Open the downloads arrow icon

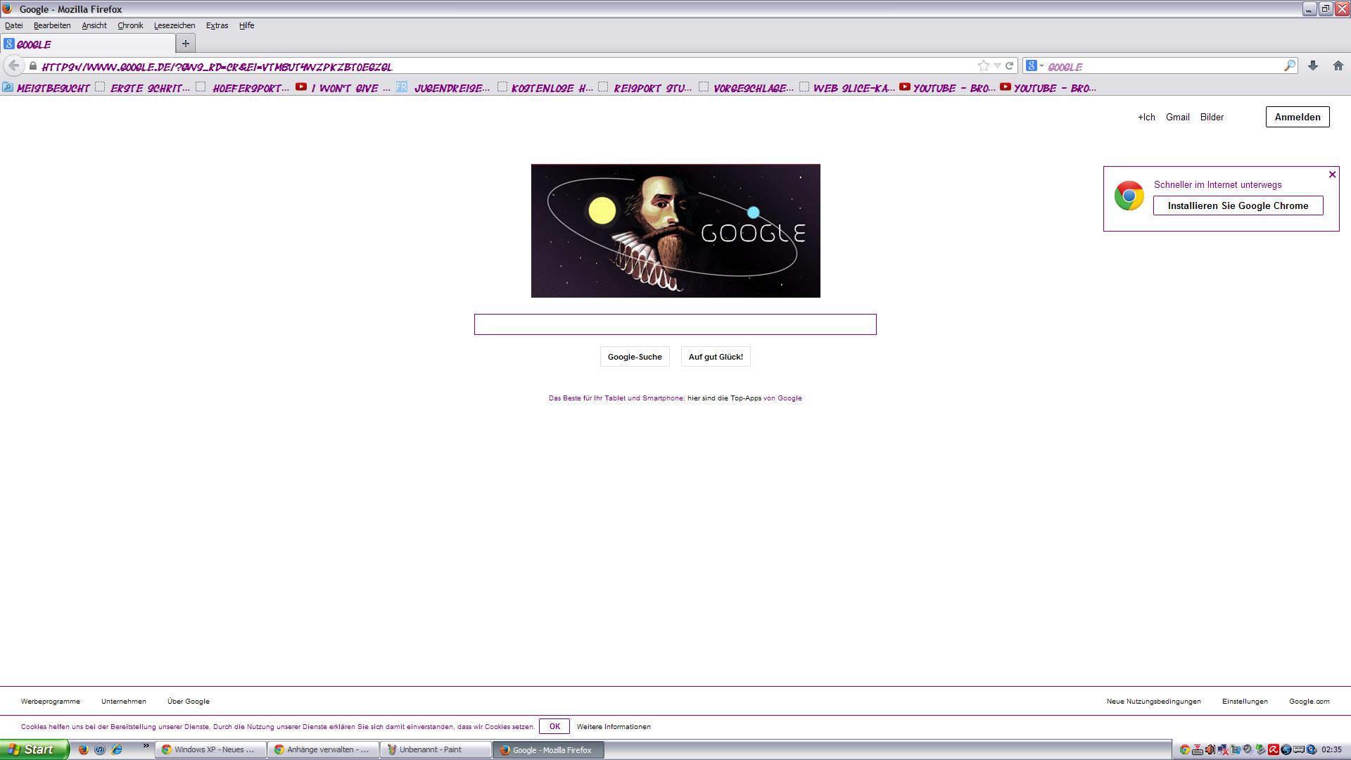click(1312, 65)
